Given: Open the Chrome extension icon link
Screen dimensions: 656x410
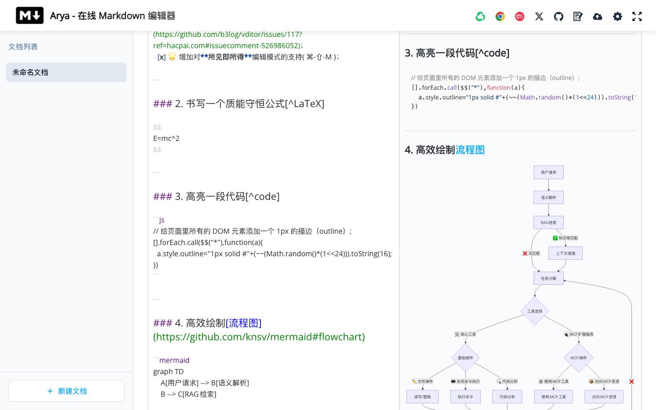Looking at the screenshot, I should pyautogui.click(x=500, y=16).
